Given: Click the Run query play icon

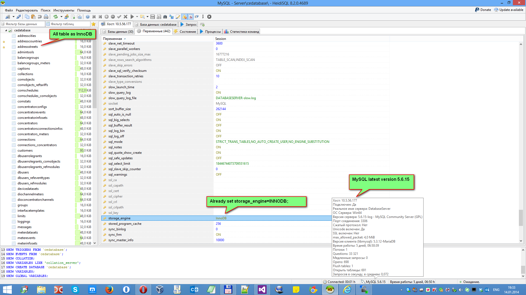Looking at the screenshot, I should point(132,17).
